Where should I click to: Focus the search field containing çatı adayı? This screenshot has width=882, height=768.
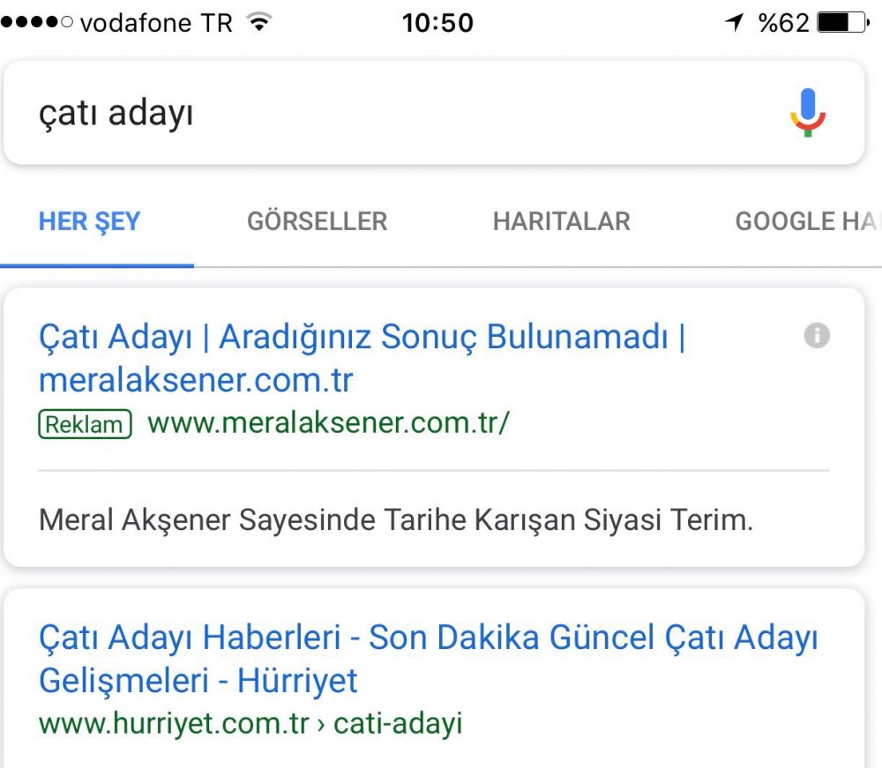point(393,113)
